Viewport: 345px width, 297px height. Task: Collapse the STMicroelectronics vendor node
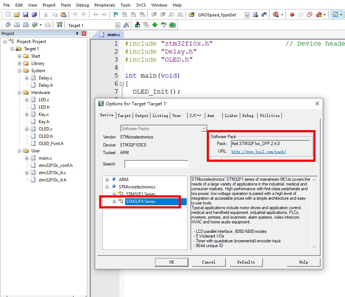(x=107, y=187)
